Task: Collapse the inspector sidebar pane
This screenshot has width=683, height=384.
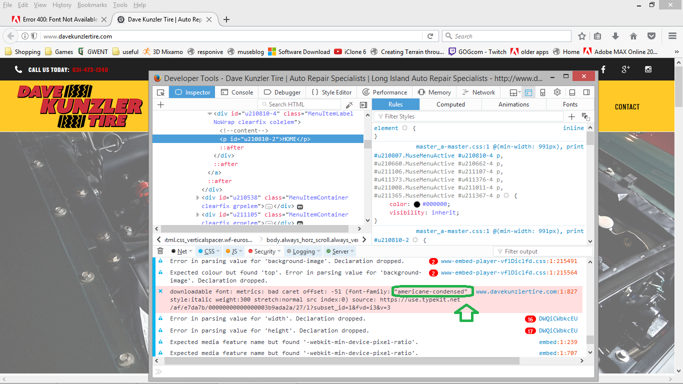Action: click(x=363, y=104)
